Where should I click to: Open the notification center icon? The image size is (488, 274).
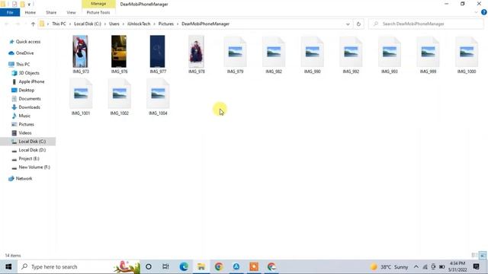point(476,267)
